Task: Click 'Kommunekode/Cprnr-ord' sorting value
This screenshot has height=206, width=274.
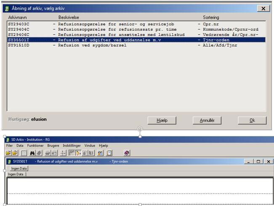Action: (231, 29)
